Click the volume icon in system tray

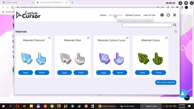click(x=171, y=106)
